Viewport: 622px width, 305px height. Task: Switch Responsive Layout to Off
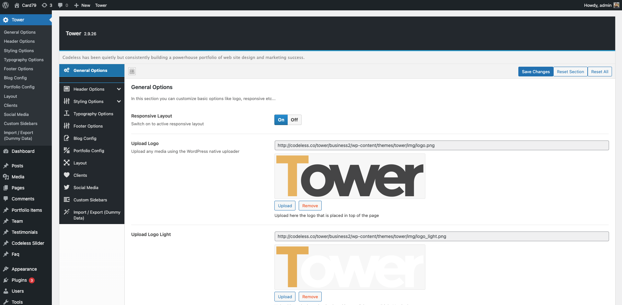(294, 120)
